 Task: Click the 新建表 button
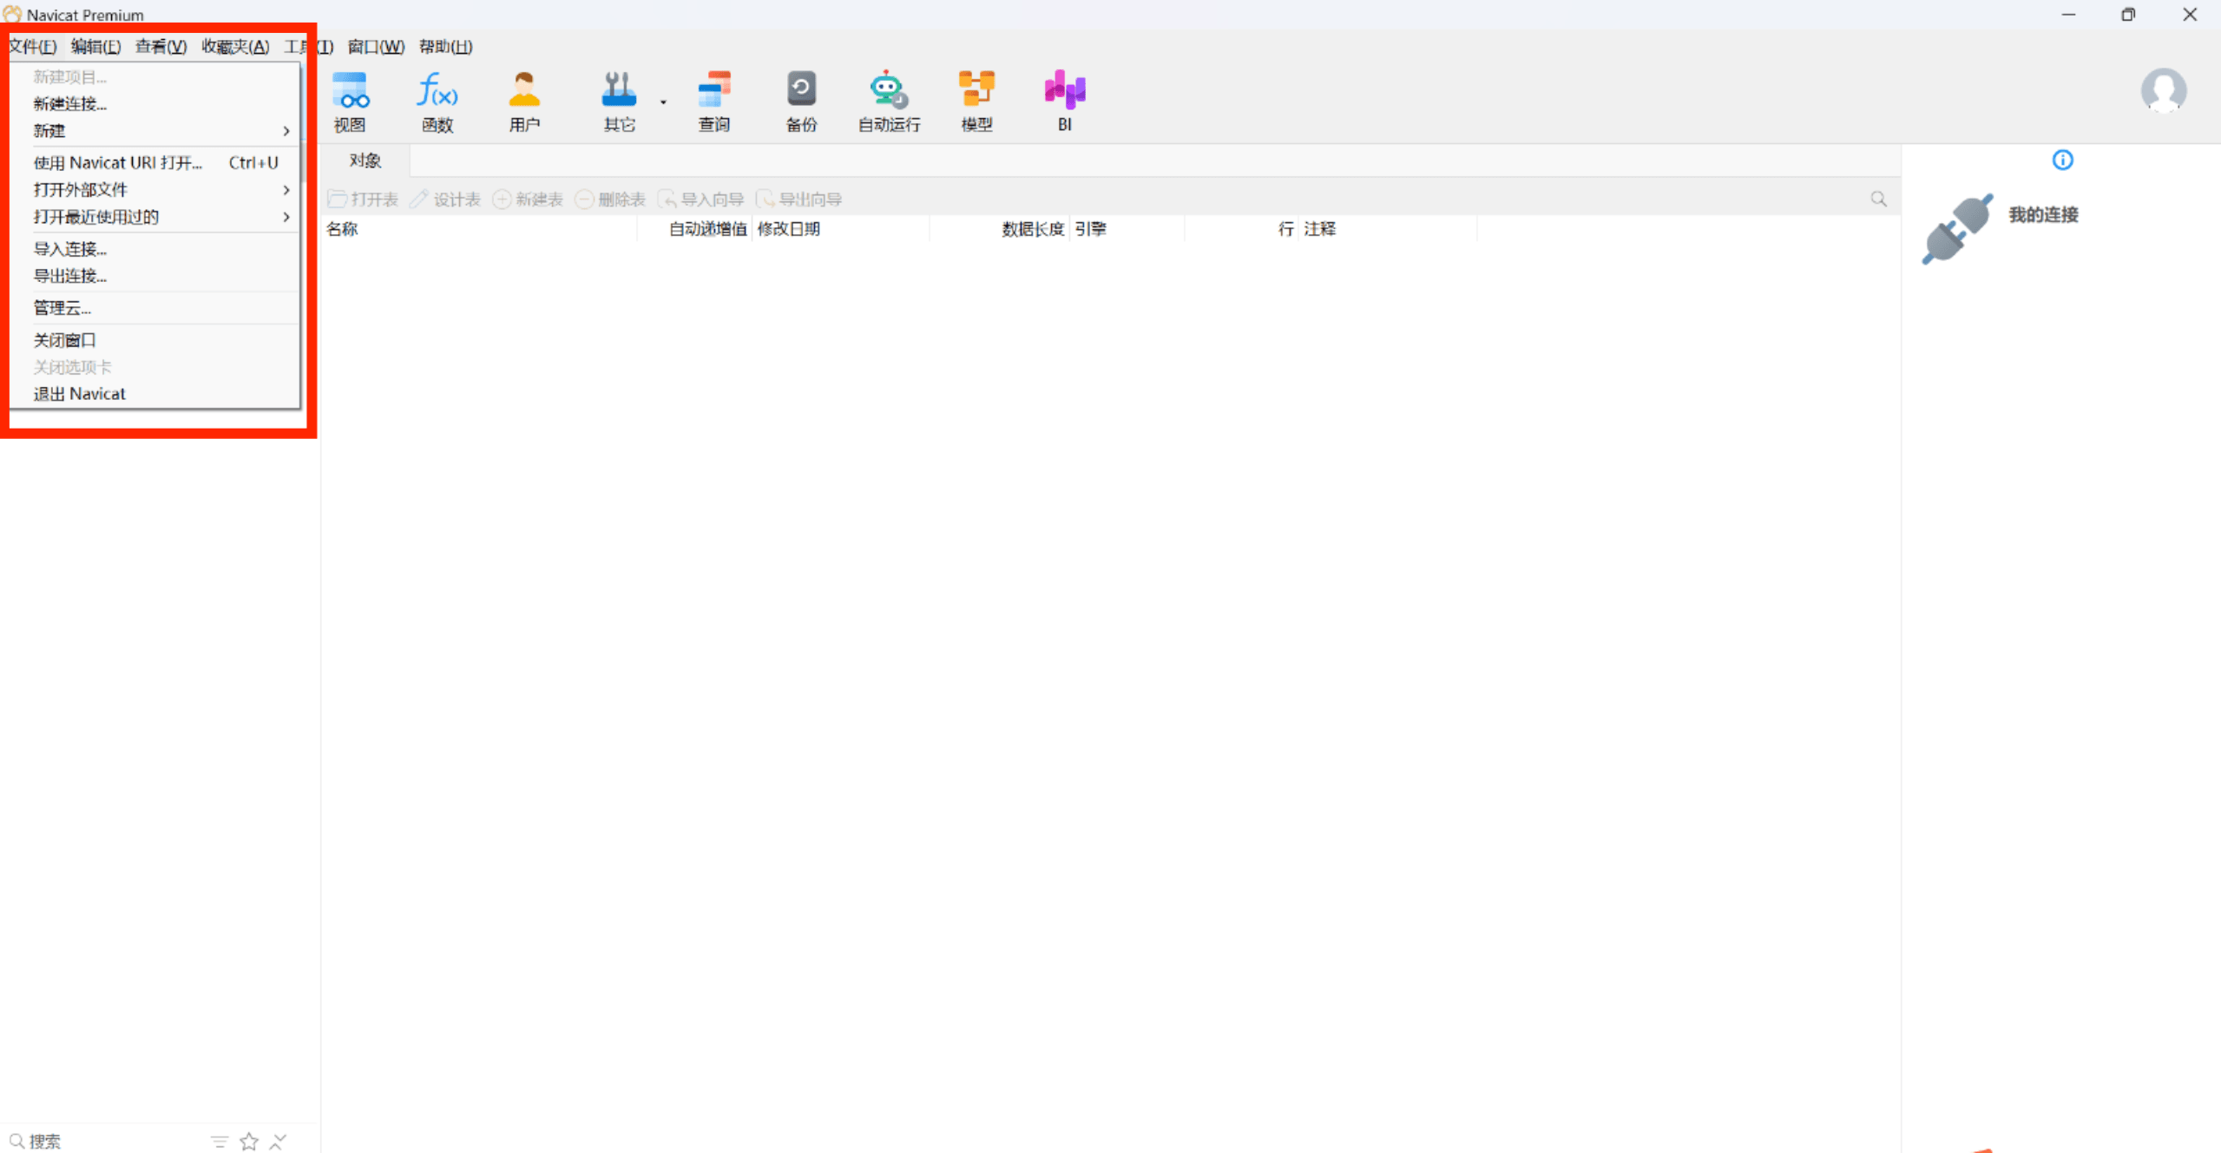point(528,200)
